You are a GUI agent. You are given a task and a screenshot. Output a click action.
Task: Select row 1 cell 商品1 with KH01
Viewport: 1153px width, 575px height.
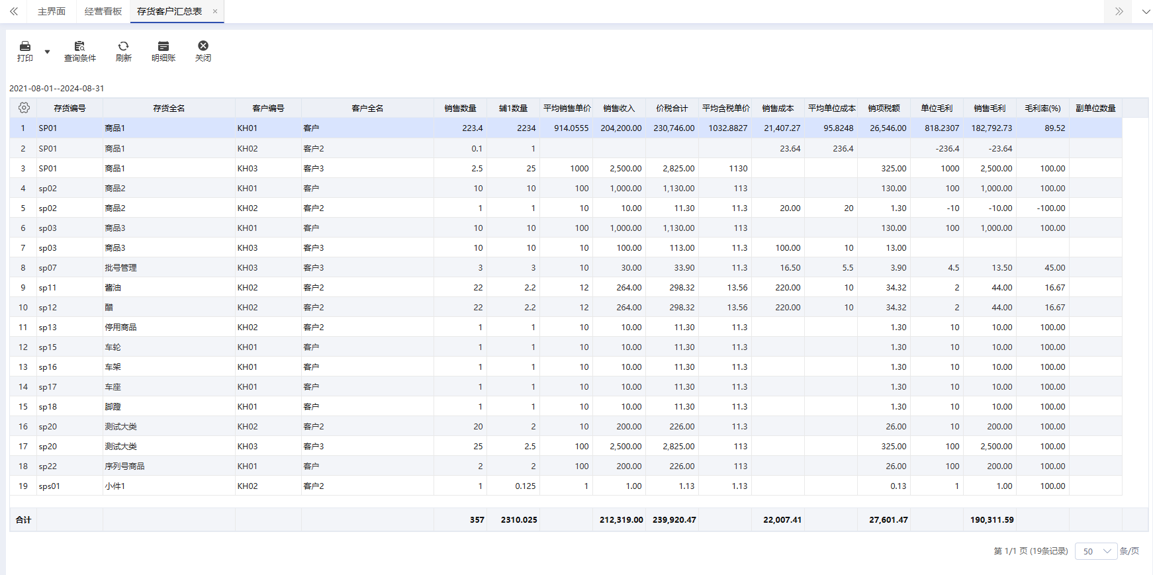pos(169,128)
